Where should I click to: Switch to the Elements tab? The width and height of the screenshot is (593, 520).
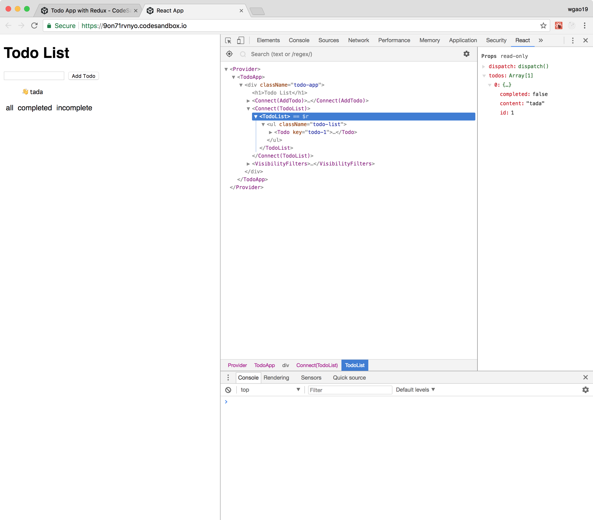coord(268,40)
